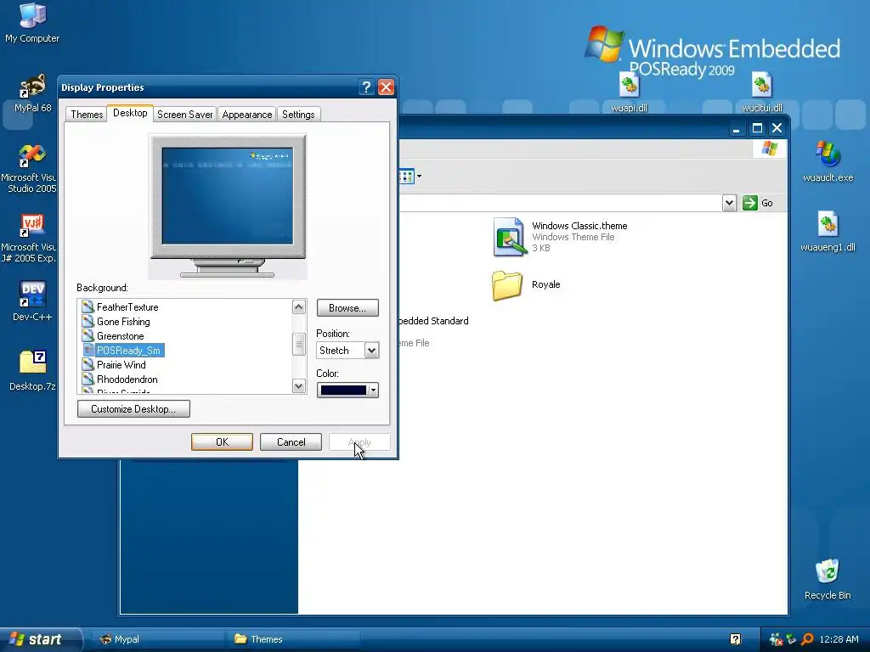Click the dark blue color swatch
The height and width of the screenshot is (652, 870).
click(343, 391)
